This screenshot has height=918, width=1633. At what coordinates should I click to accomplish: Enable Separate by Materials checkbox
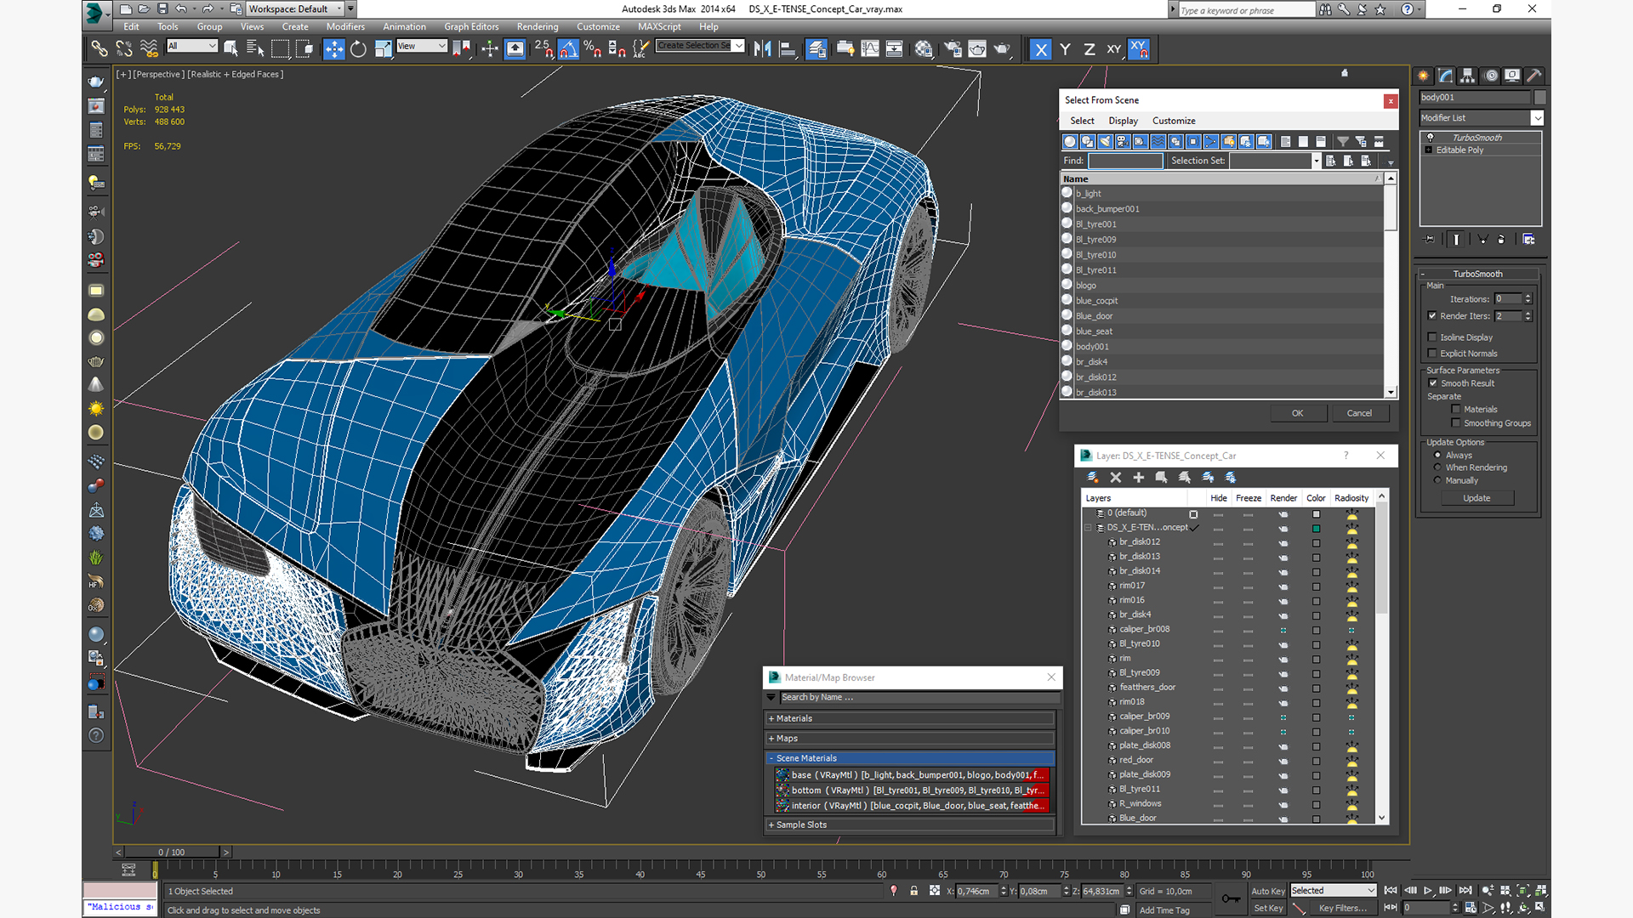click(x=1456, y=409)
